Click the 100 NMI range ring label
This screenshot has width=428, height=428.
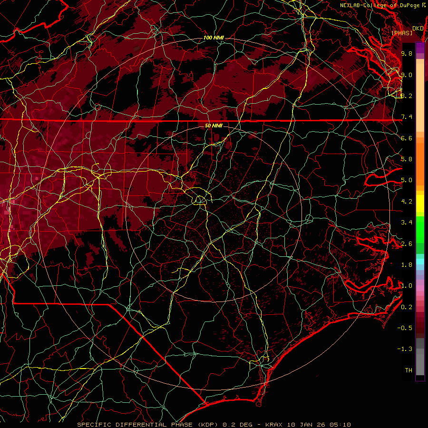point(214,38)
